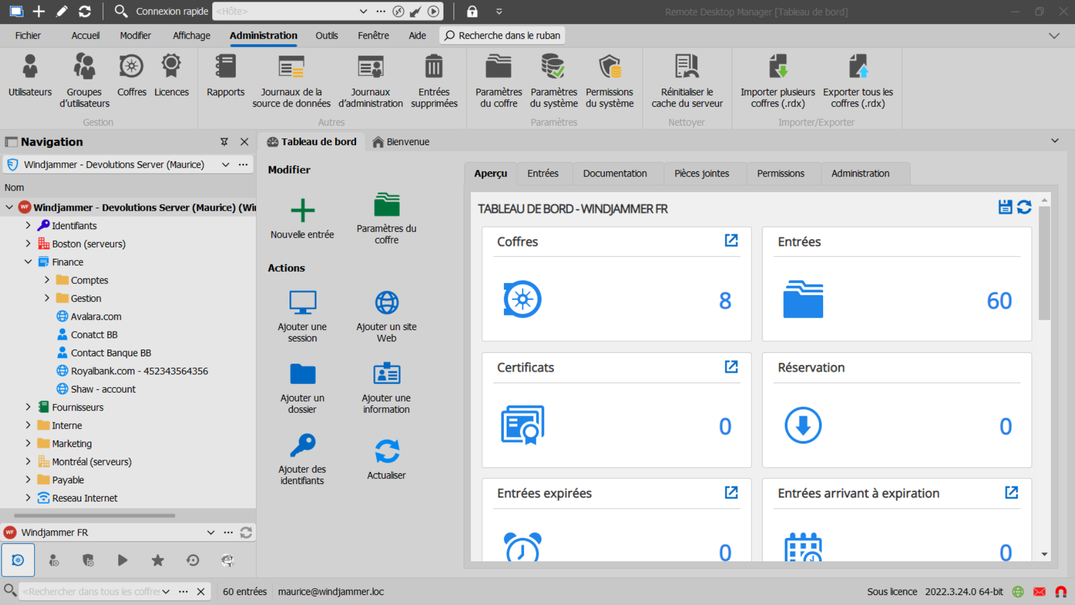Collapse the Finance tree node
The image size is (1075, 605).
28,262
